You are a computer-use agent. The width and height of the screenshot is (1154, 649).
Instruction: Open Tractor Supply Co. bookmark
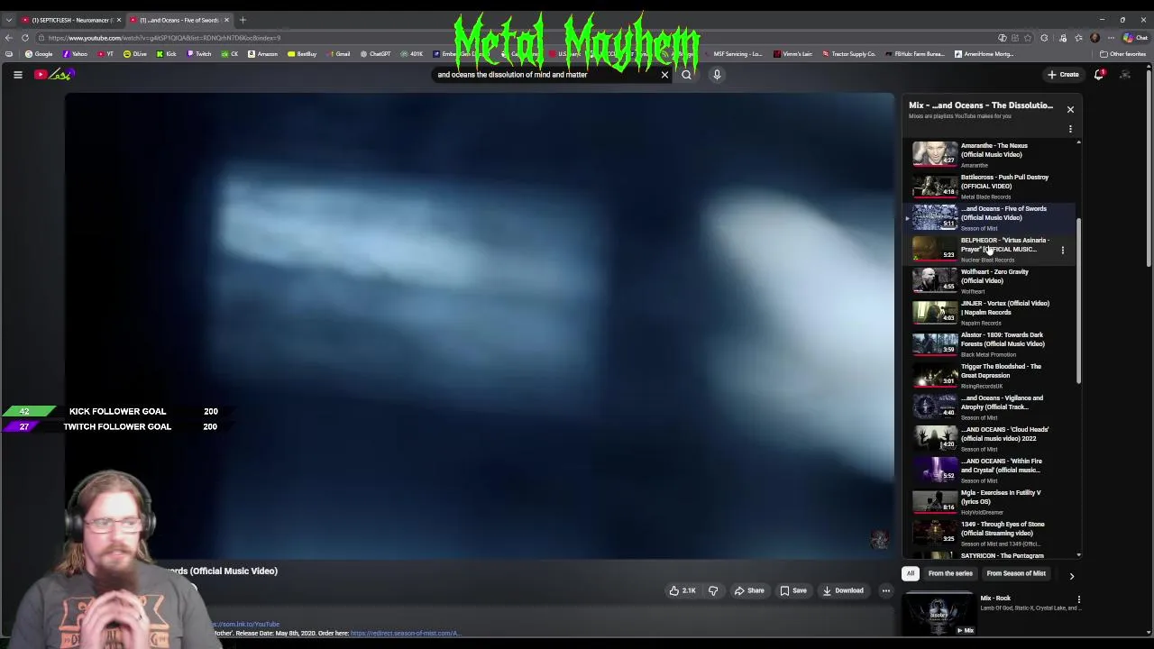(848, 54)
